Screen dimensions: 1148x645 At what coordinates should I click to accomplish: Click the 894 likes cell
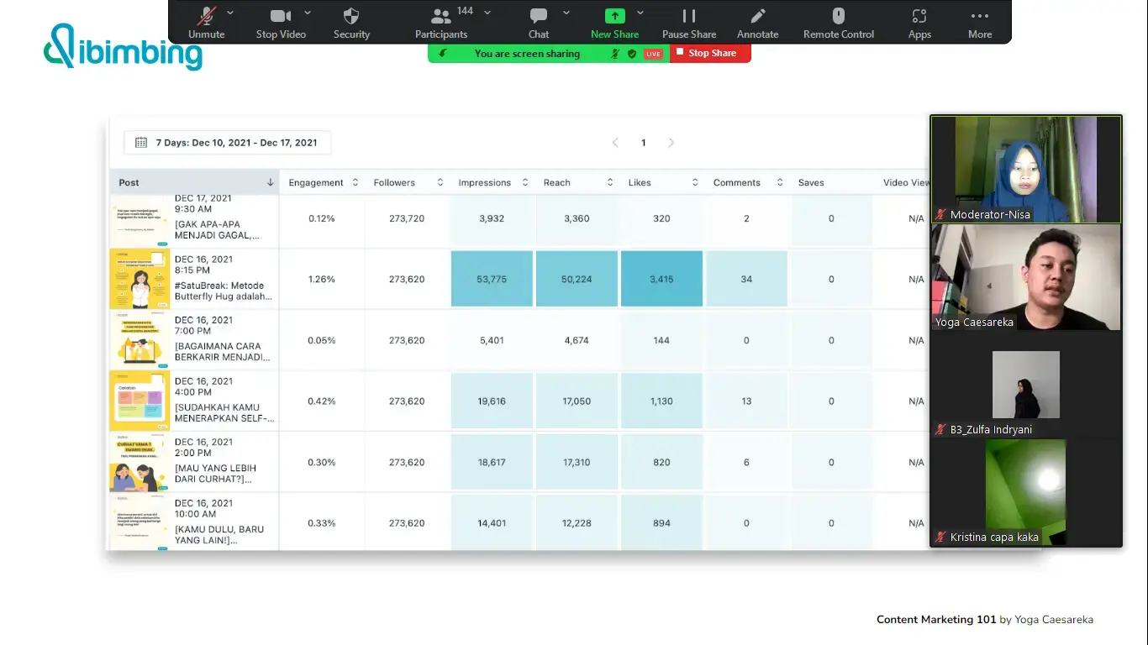pyautogui.click(x=661, y=522)
